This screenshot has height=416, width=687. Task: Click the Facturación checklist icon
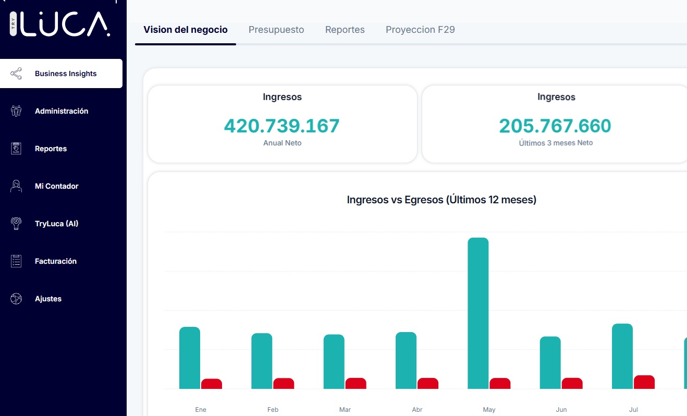[16, 261]
